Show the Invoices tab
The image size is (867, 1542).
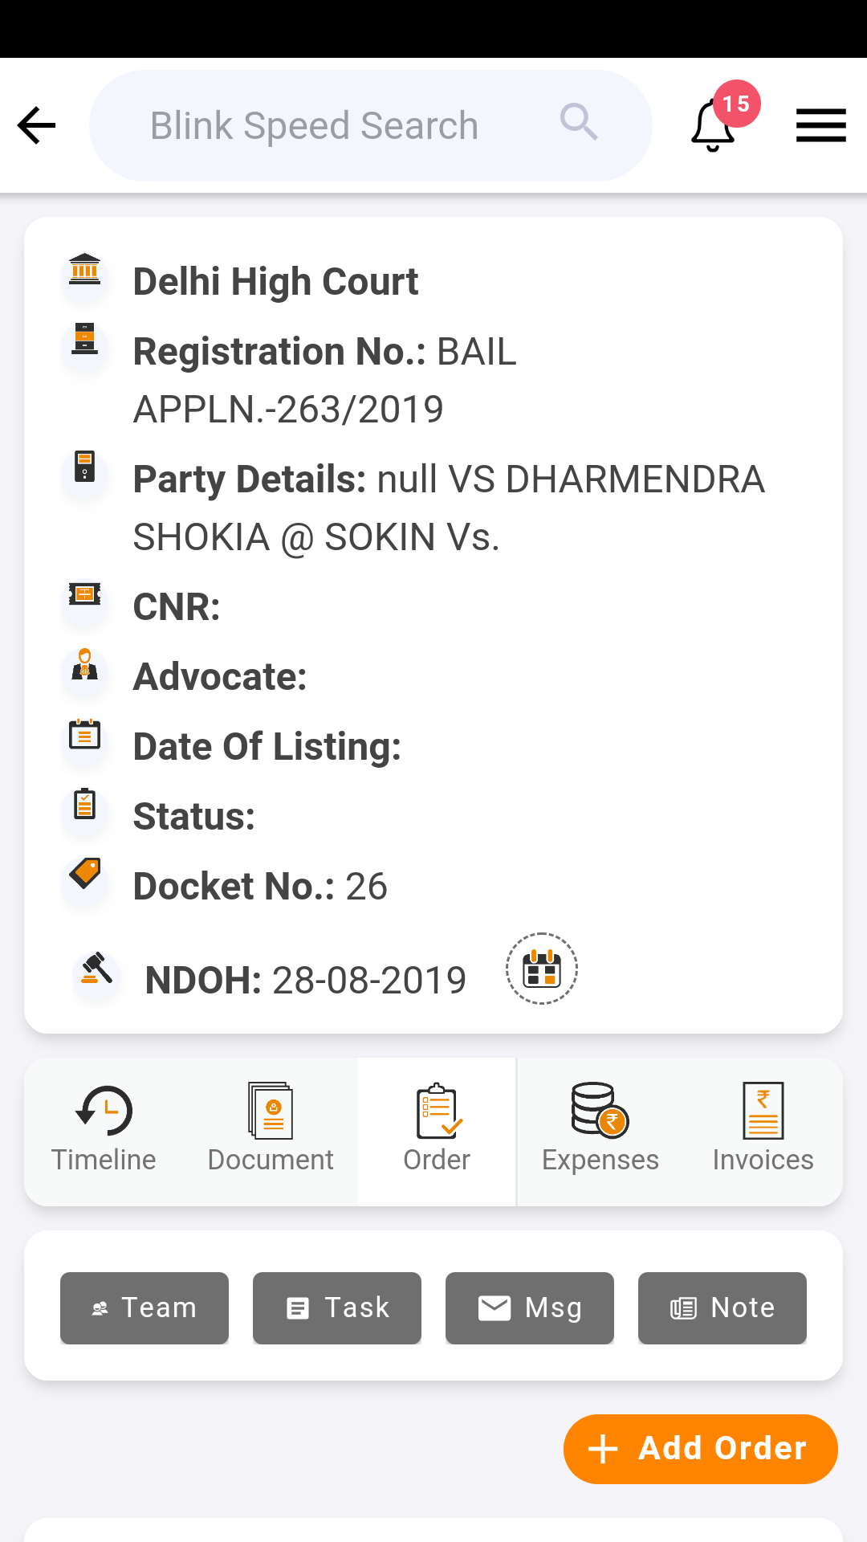pos(763,1130)
